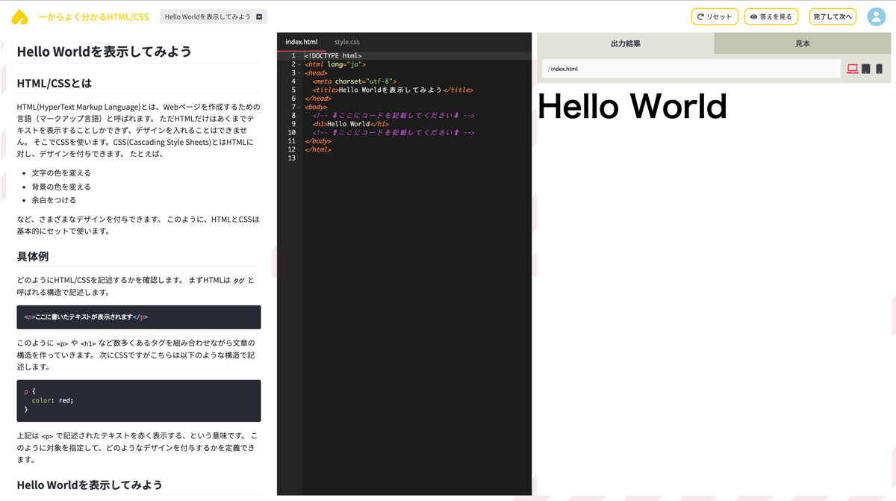Click line 9 containing the h1 Hello World
The height and width of the screenshot is (501, 896).
tap(351, 124)
